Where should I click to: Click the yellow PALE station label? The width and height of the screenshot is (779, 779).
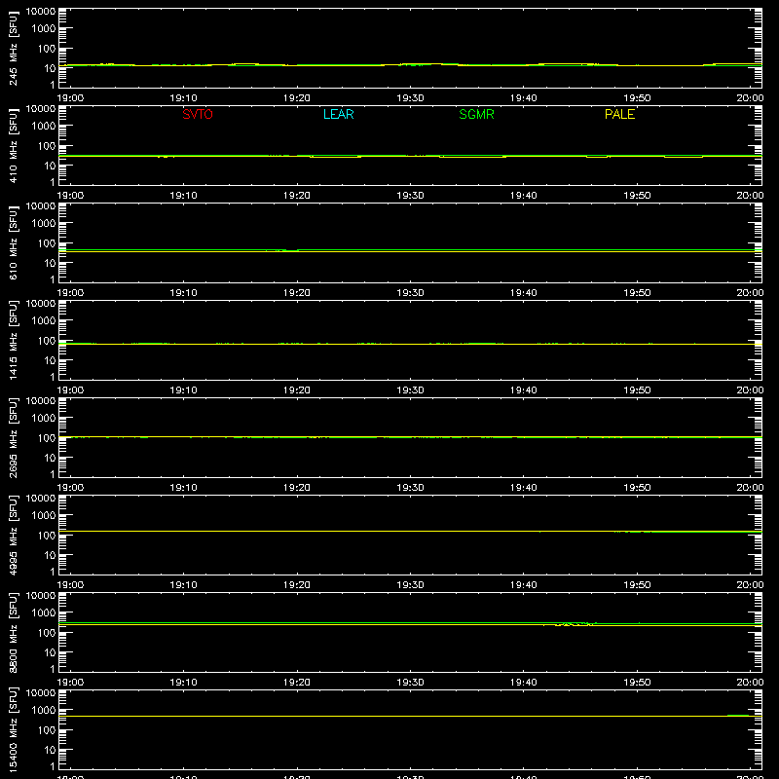click(x=619, y=114)
